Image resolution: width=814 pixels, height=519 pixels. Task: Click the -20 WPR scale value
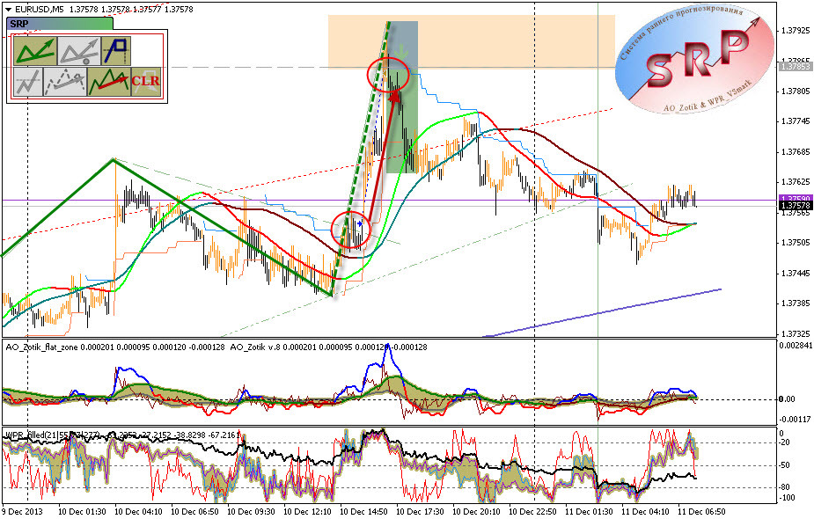tap(784, 442)
